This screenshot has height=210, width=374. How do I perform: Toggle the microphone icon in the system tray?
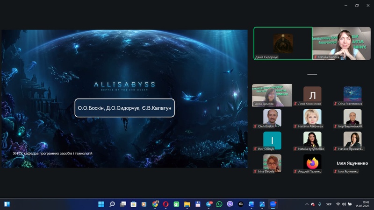tap(320, 204)
